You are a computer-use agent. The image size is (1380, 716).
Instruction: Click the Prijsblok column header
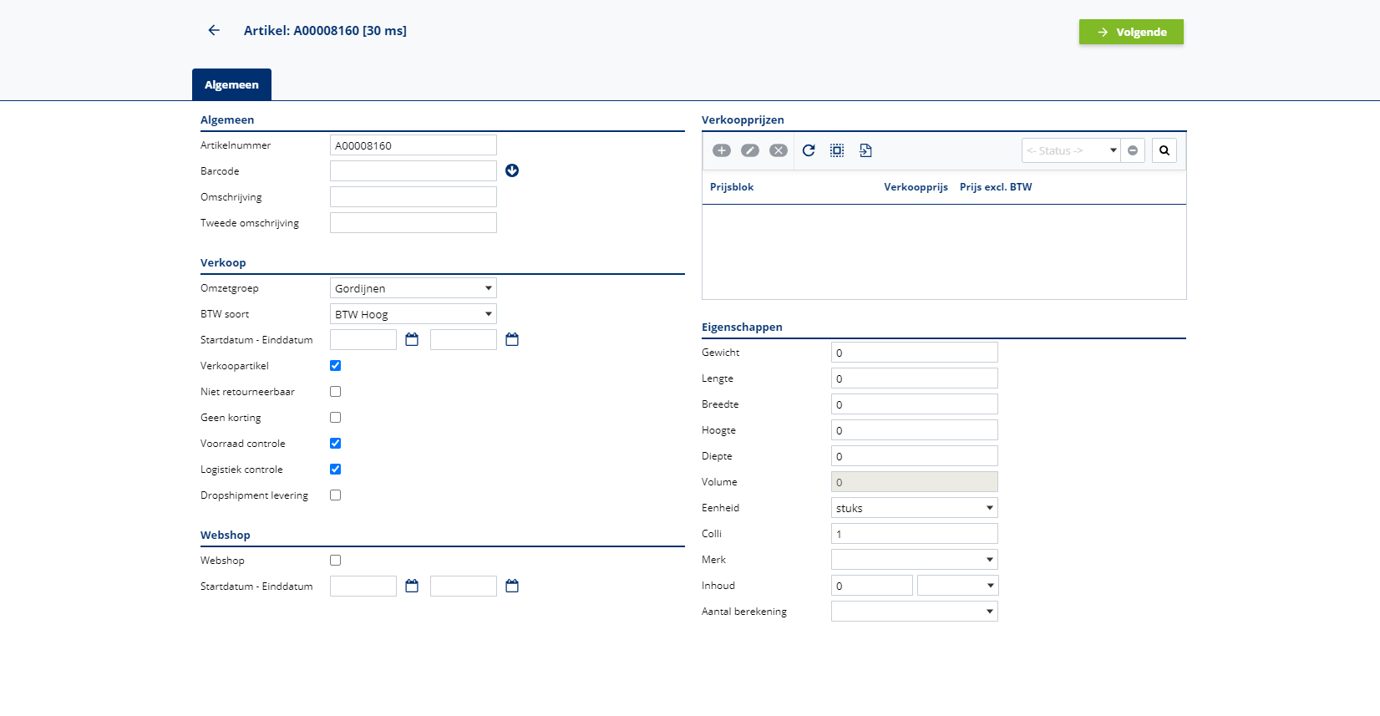732,187
